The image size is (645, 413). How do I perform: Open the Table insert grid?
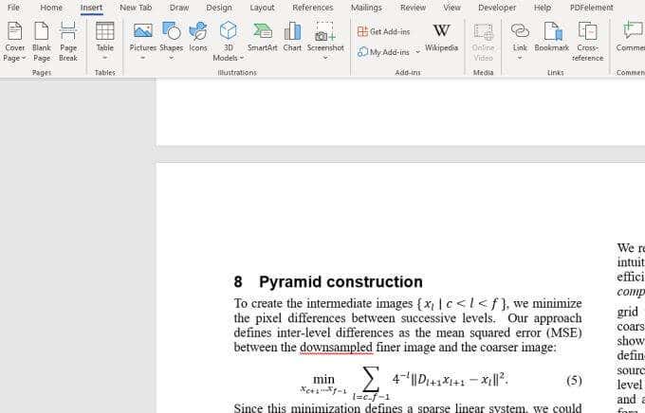point(105,41)
